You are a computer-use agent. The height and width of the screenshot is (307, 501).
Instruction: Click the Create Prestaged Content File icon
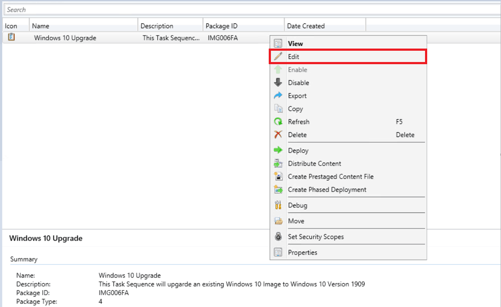278,176
